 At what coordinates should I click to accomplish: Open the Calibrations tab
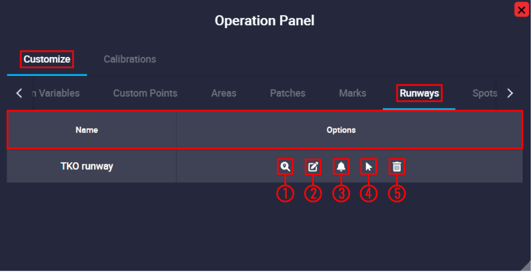[130, 59]
